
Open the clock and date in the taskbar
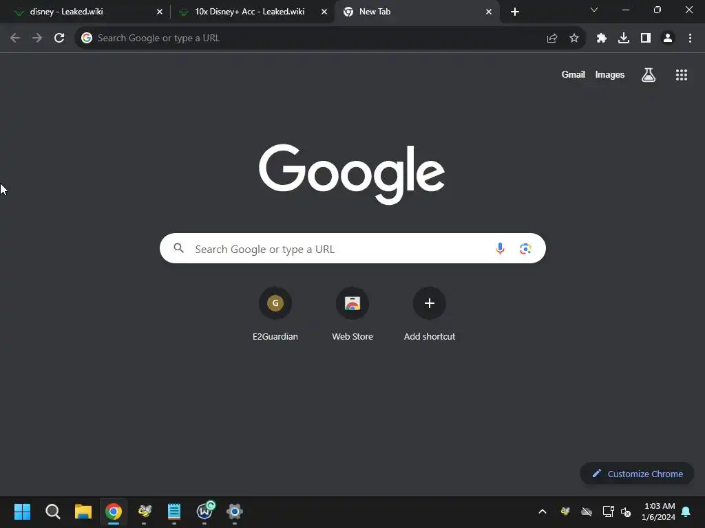(658, 511)
